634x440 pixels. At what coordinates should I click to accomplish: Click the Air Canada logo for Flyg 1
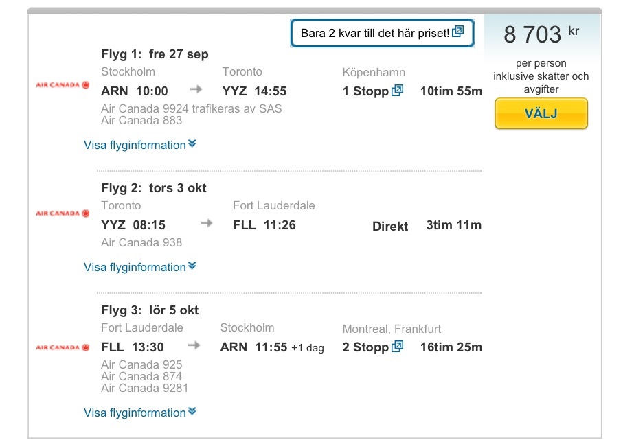pyautogui.click(x=63, y=86)
